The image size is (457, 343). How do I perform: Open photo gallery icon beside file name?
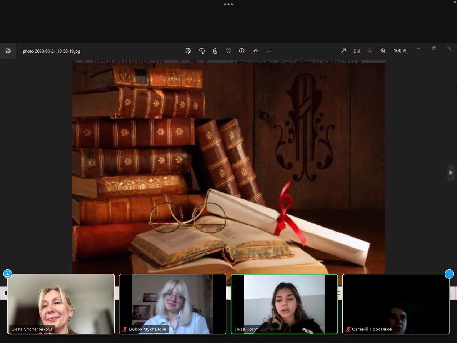(x=8, y=51)
